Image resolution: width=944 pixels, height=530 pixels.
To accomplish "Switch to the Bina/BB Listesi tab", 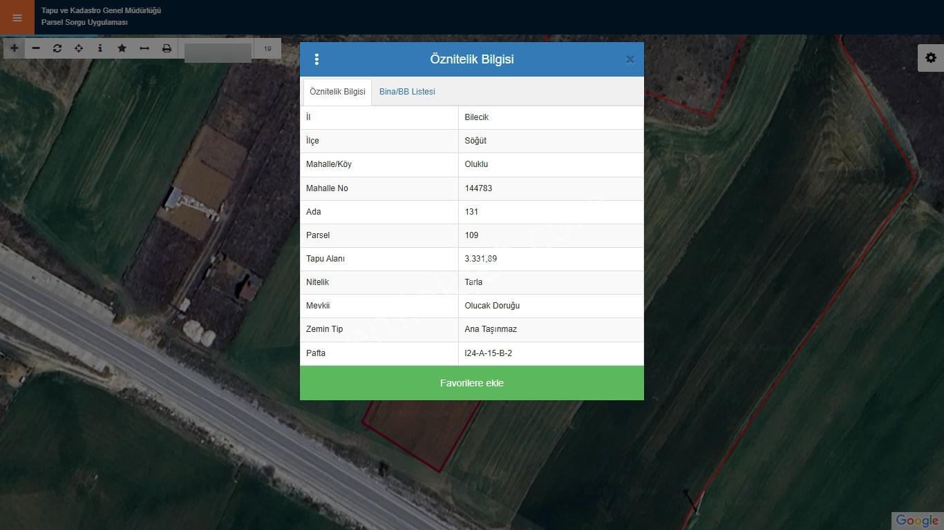I will tap(407, 92).
